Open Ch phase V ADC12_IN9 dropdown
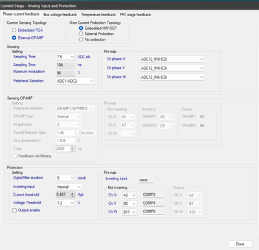 point(172,68)
